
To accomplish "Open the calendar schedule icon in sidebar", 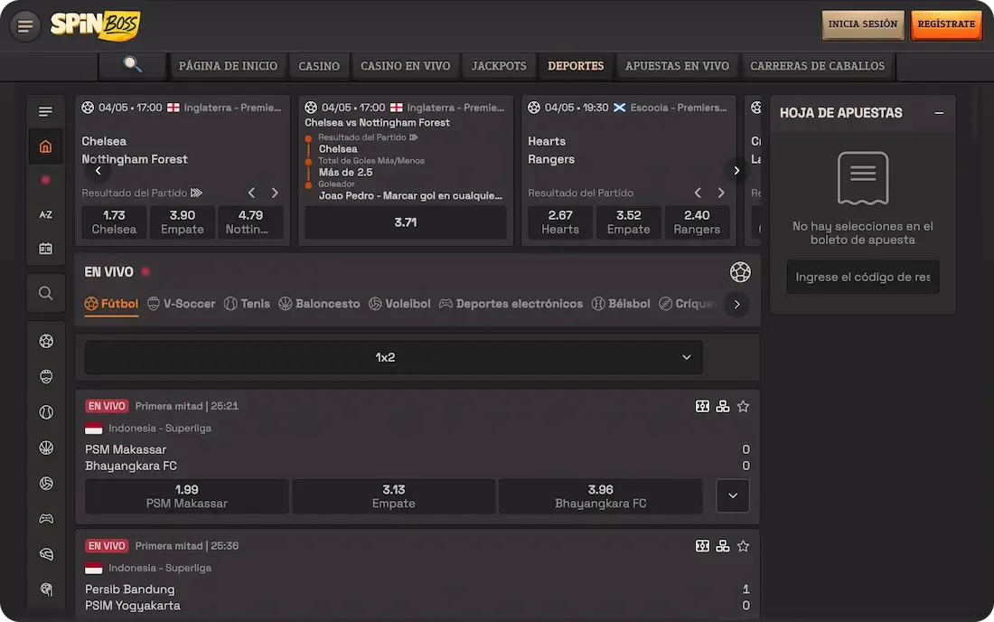I will (x=46, y=249).
